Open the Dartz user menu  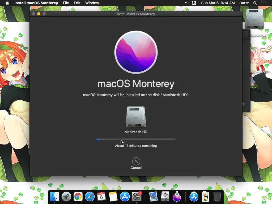pyautogui.click(x=244, y=3)
